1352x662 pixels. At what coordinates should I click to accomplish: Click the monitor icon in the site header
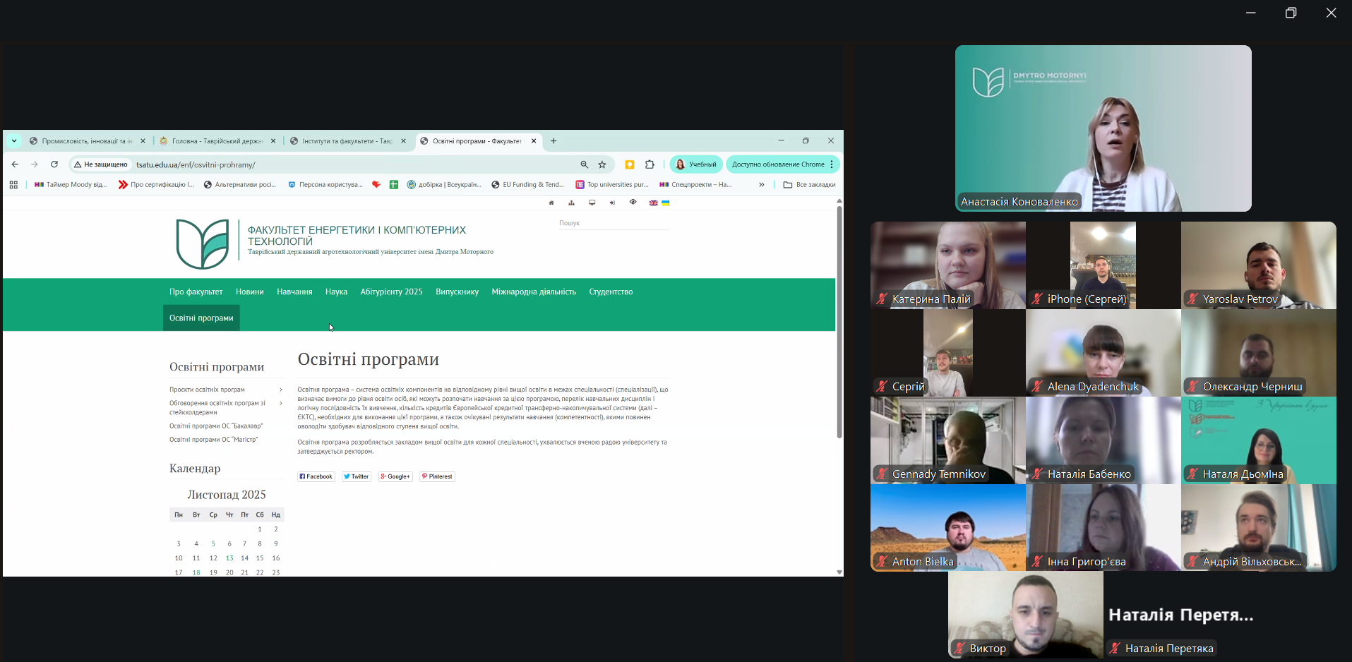tap(592, 203)
